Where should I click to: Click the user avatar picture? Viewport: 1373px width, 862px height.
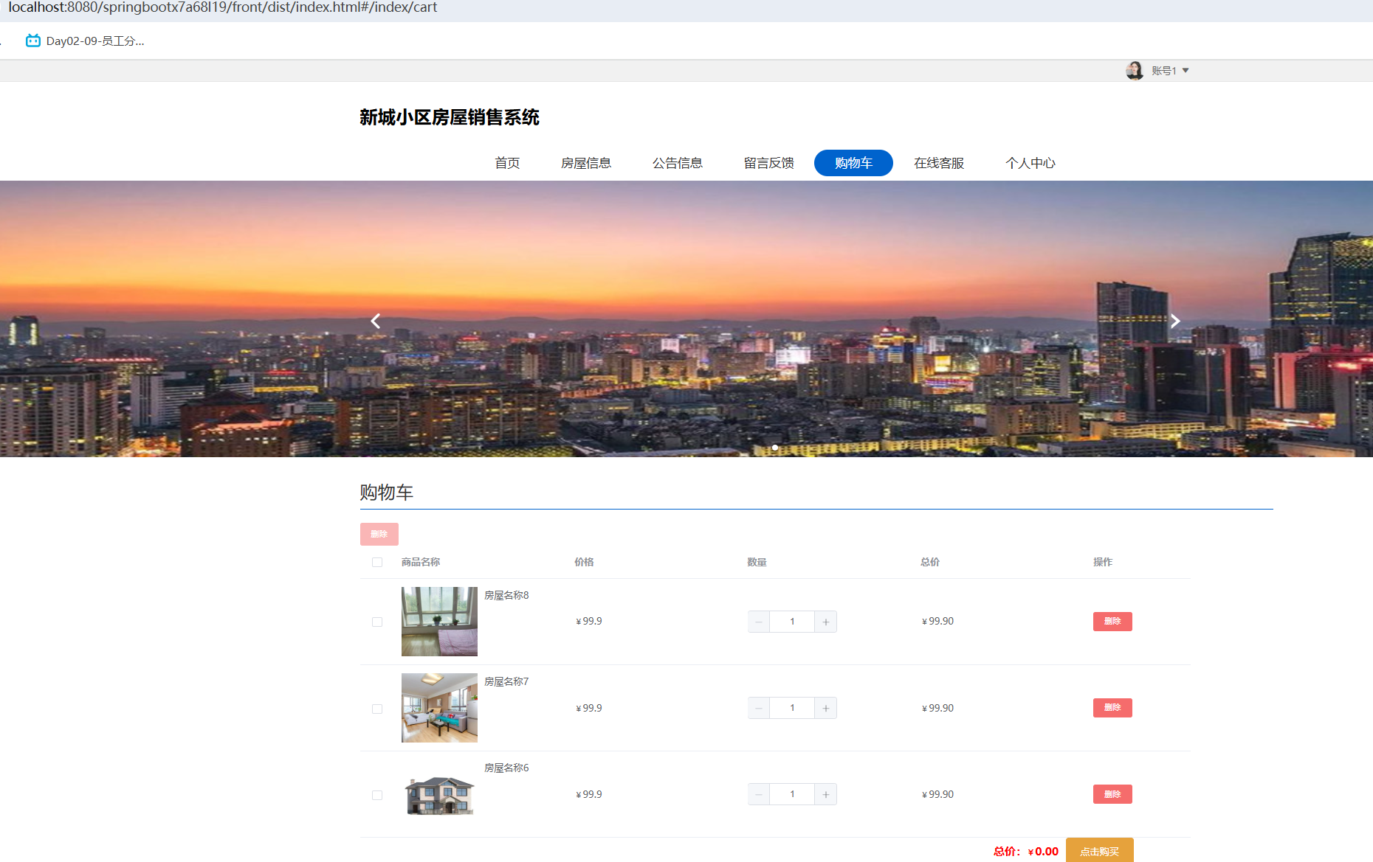click(x=1134, y=71)
